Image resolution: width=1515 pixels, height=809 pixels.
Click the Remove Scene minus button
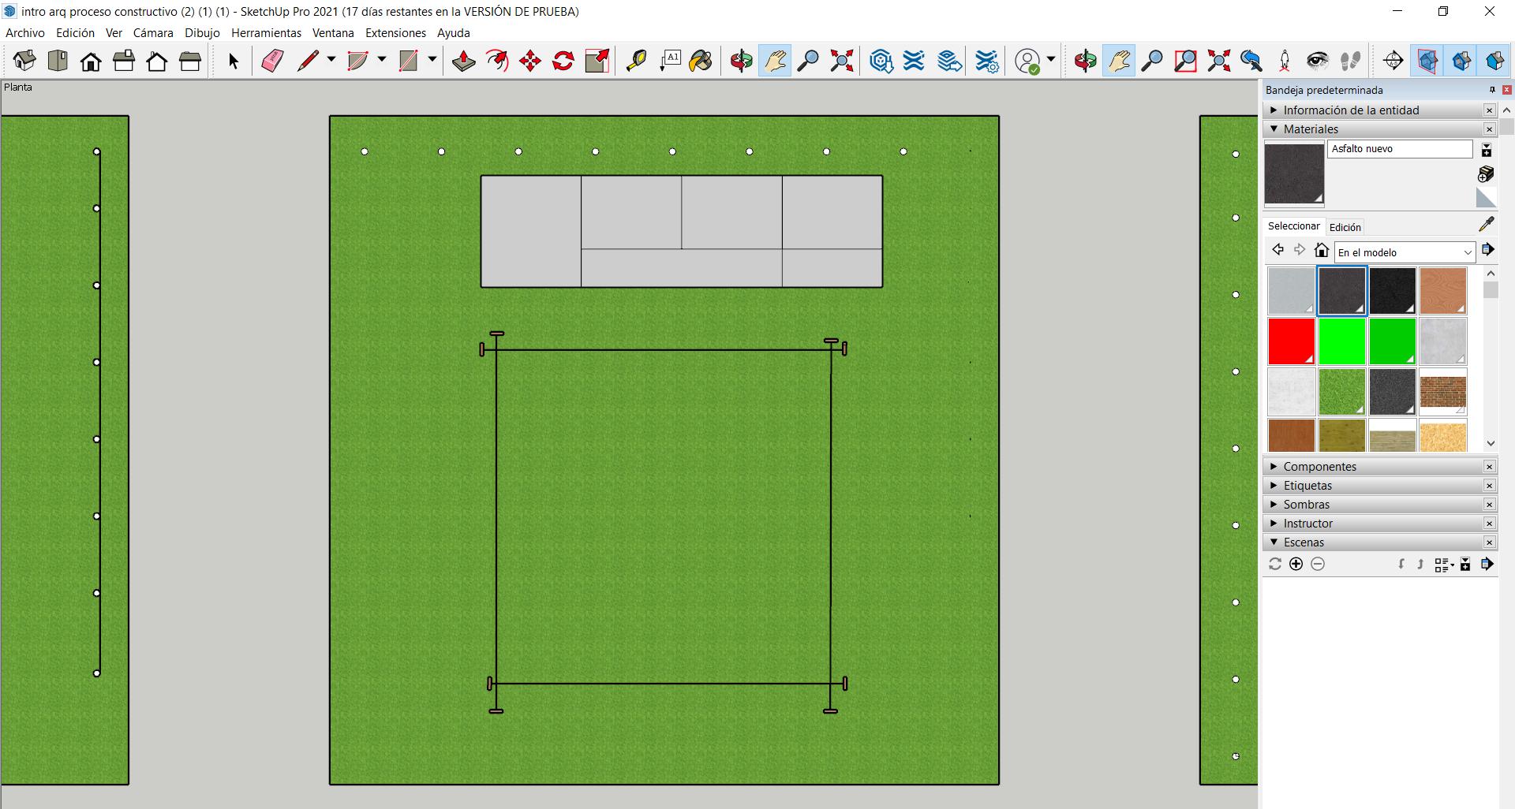pos(1318,564)
